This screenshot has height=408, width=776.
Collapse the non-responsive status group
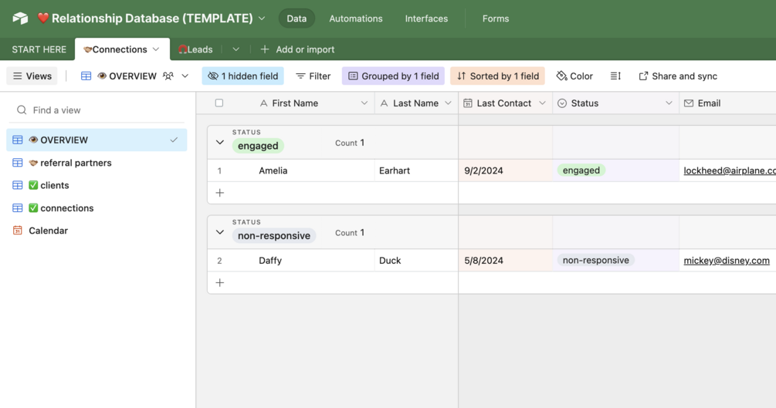coord(220,232)
